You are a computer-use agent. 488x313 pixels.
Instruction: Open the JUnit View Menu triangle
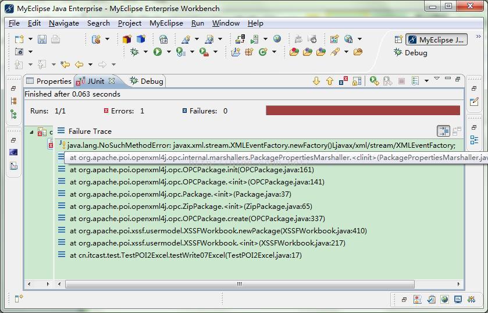[437, 79]
